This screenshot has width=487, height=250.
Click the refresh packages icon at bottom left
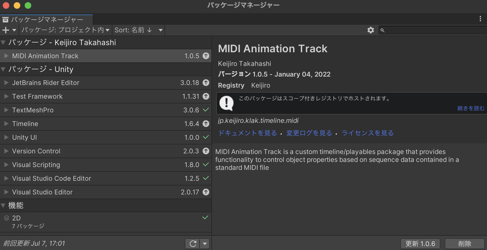click(x=192, y=243)
